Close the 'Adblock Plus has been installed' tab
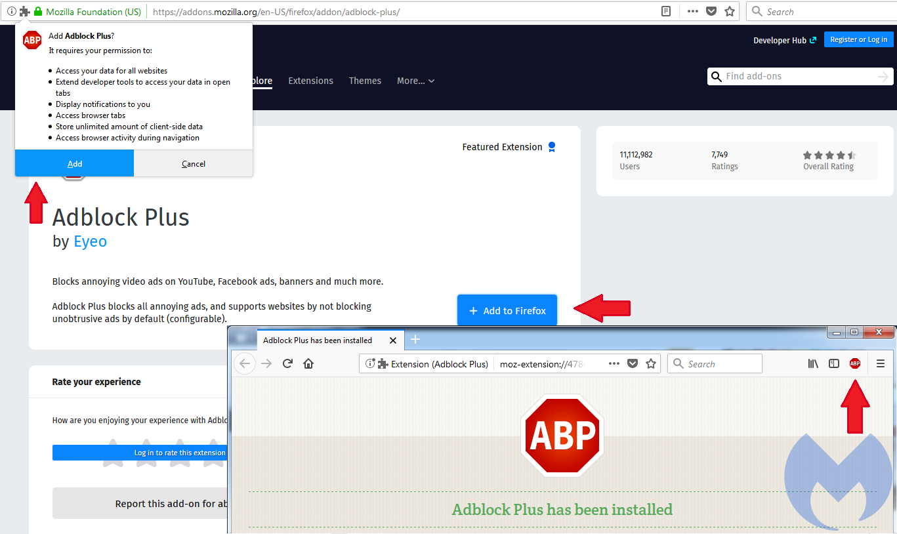Image resolution: width=897 pixels, height=534 pixels. [x=393, y=340]
